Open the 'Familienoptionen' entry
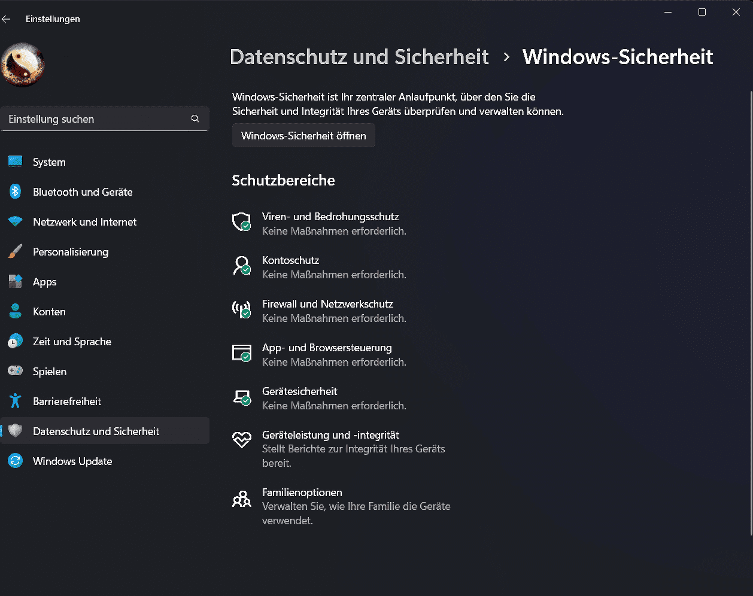Viewport: 753px width, 596px height. coord(302,492)
